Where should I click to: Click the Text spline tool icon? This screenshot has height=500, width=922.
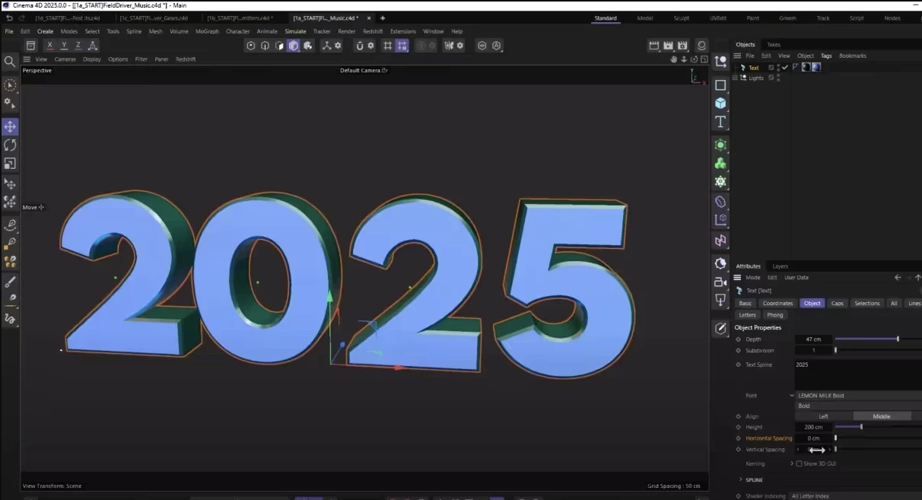(720, 122)
